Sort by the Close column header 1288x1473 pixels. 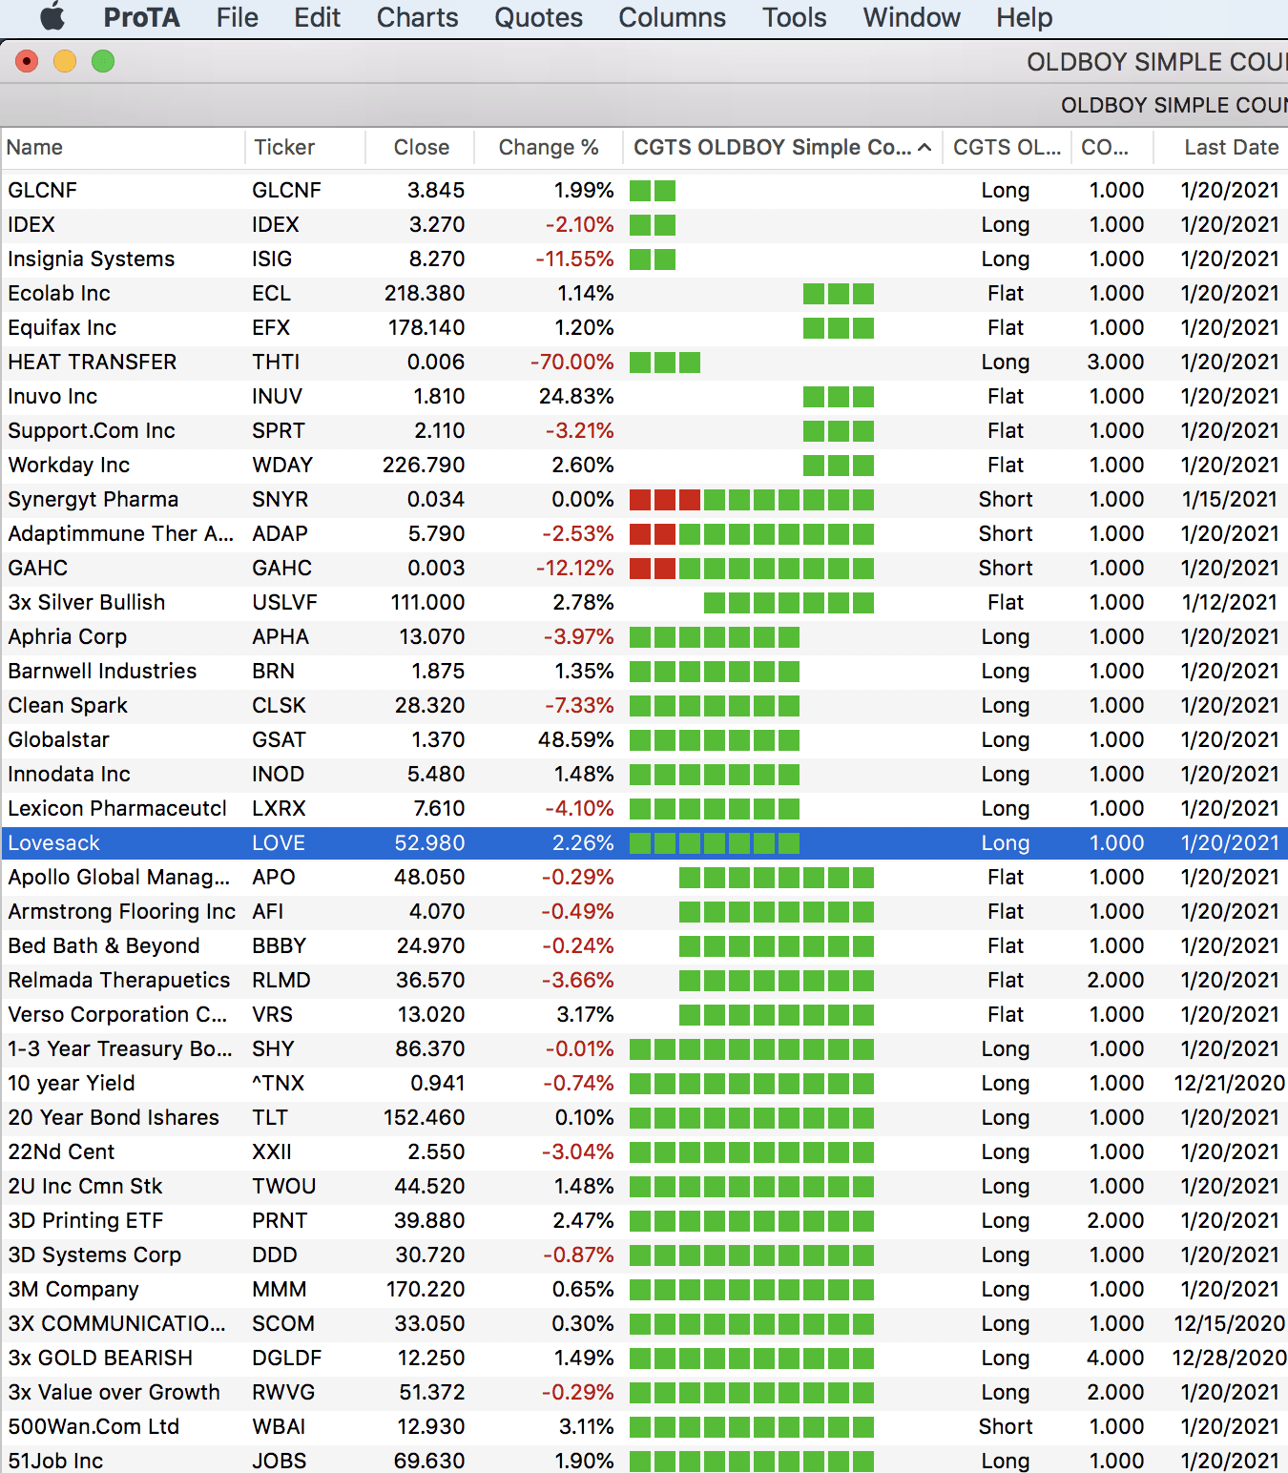tap(420, 147)
